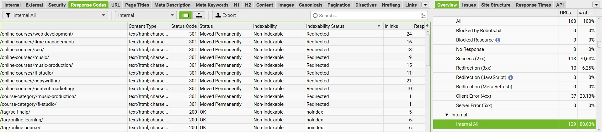The width and height of the screenshot is (602, 132).
Task: Click info icon next to Redirection (JavaScript)
Action: [510, 77]
